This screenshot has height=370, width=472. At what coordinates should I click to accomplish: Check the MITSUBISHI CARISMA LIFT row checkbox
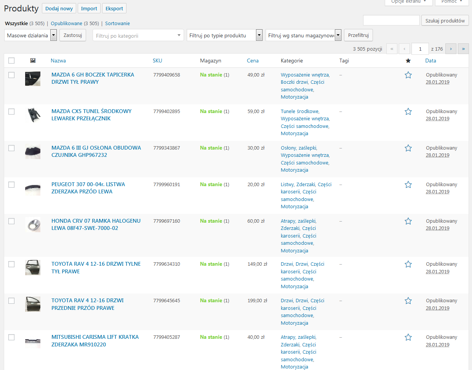11,337
